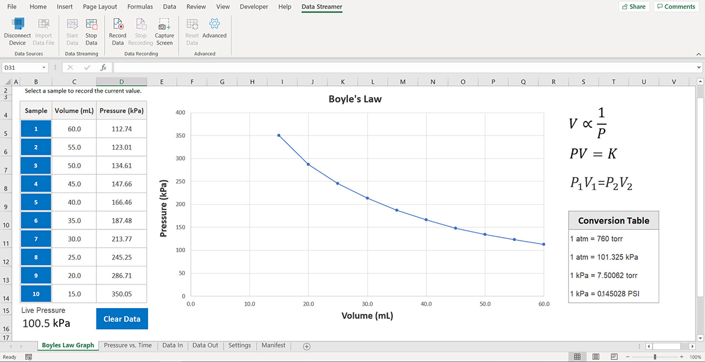Switch to Page Break Preview in status bar
The width and height of the screenshot is (705, 362).
coord(613,357)
